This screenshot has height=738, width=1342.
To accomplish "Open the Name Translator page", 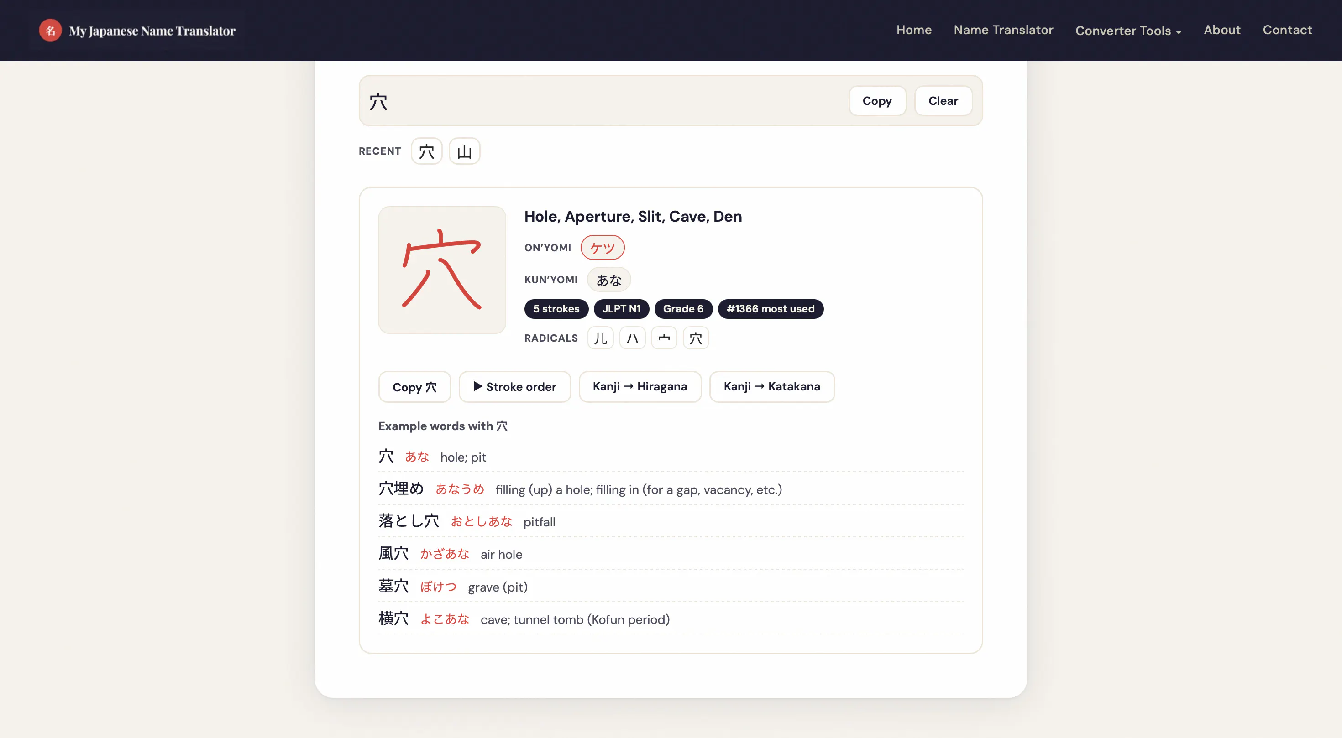I will click(x=1003, y=30).
